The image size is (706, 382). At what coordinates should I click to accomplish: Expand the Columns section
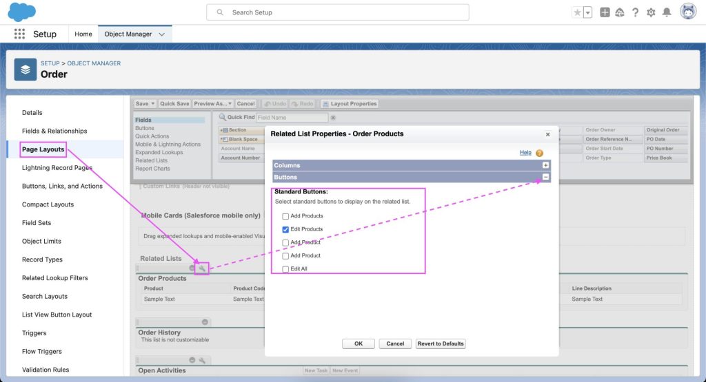click(x=545, y=165)
